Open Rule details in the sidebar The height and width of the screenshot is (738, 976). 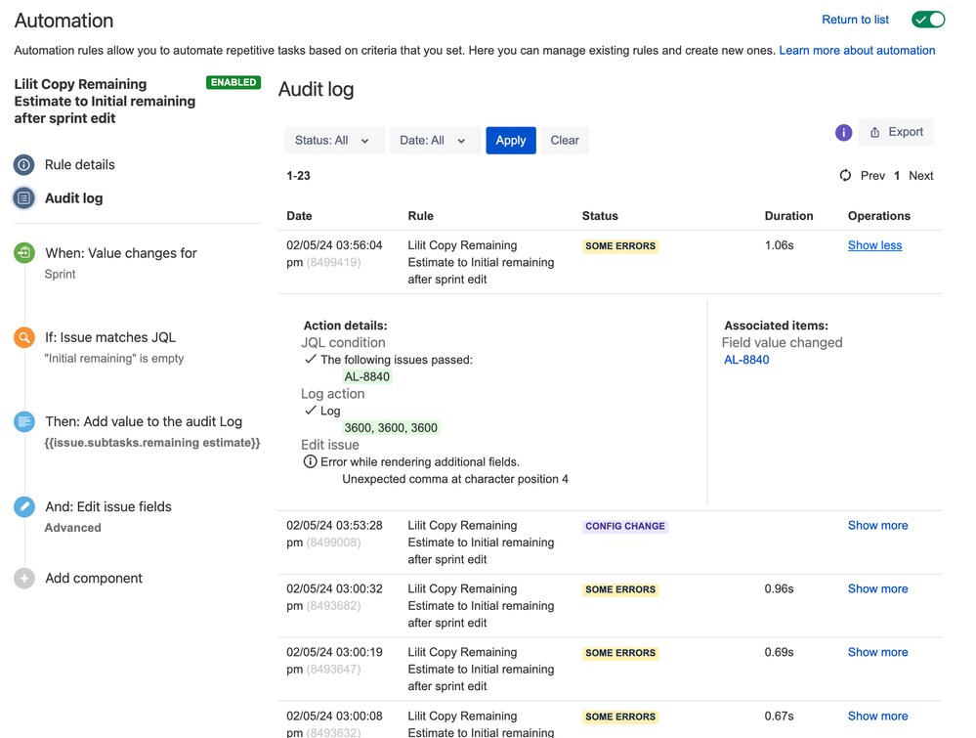point(79,165)
